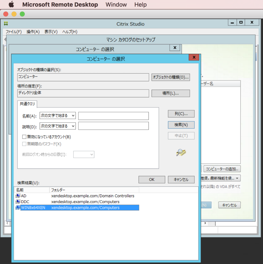Click キャンセル in the front dialog
The height and width of the screenshot is (264, 263).
[181, 180]
